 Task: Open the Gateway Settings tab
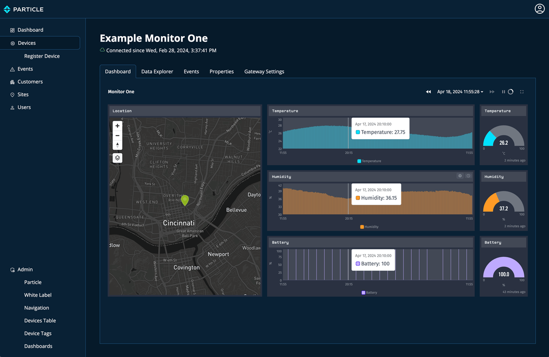[x=264, y=71]
